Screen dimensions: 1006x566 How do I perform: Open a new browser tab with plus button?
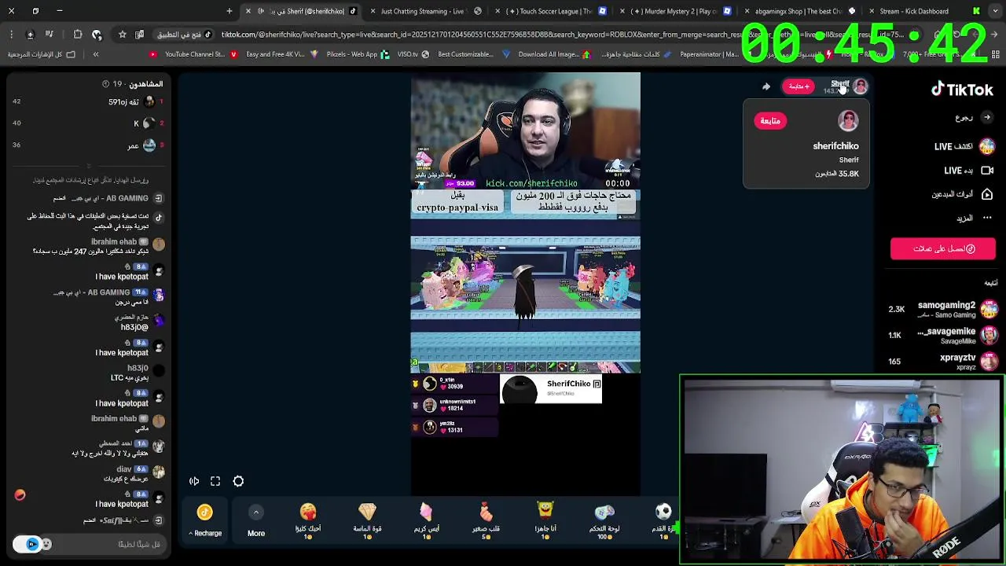pos(229,11)
